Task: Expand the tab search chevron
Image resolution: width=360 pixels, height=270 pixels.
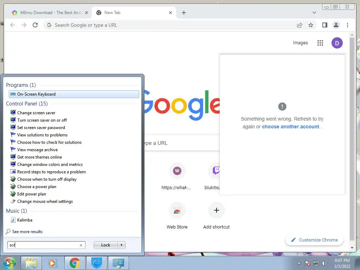Action: [x=314, y=13]
